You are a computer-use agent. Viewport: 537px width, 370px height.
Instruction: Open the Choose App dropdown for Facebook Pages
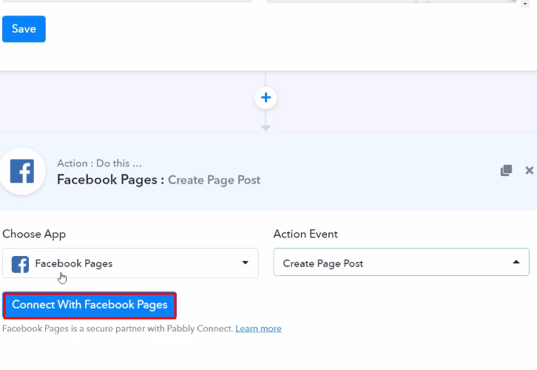130,263
